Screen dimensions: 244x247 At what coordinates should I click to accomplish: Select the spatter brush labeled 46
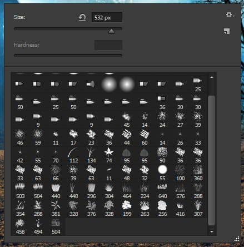(x=20, y=137)
